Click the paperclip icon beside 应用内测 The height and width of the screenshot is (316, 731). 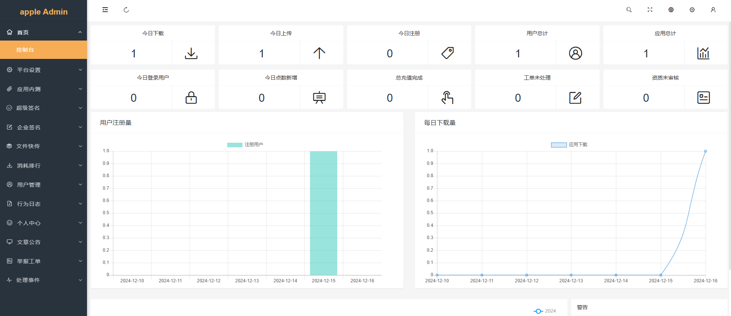(x=10, y=89)
